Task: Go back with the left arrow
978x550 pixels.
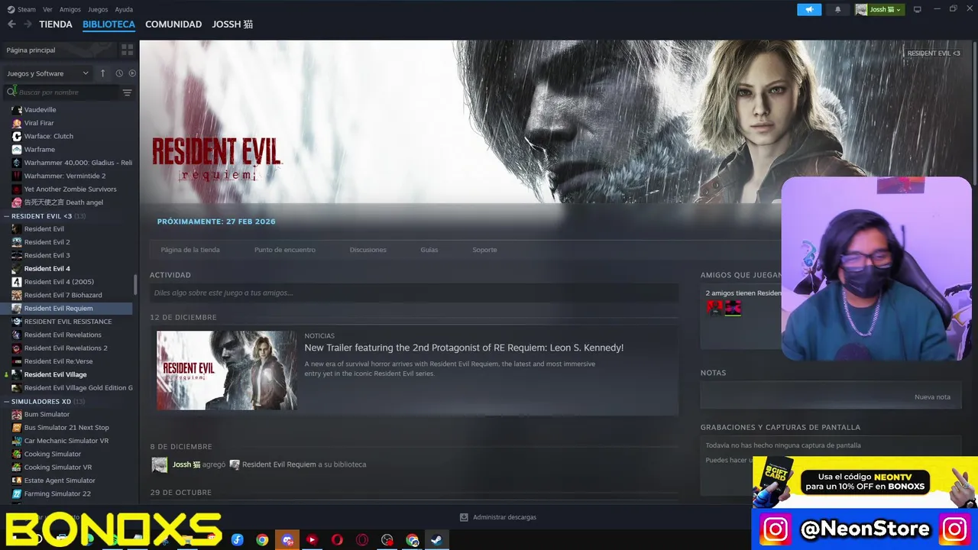Action: pyautogui.click(x=11, y=24)
